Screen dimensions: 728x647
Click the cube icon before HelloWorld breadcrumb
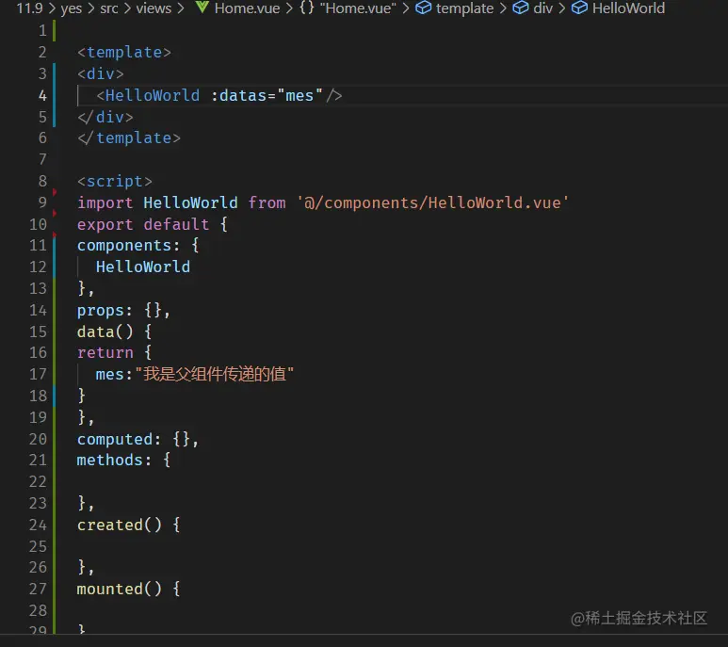click(x=579, y=8)
